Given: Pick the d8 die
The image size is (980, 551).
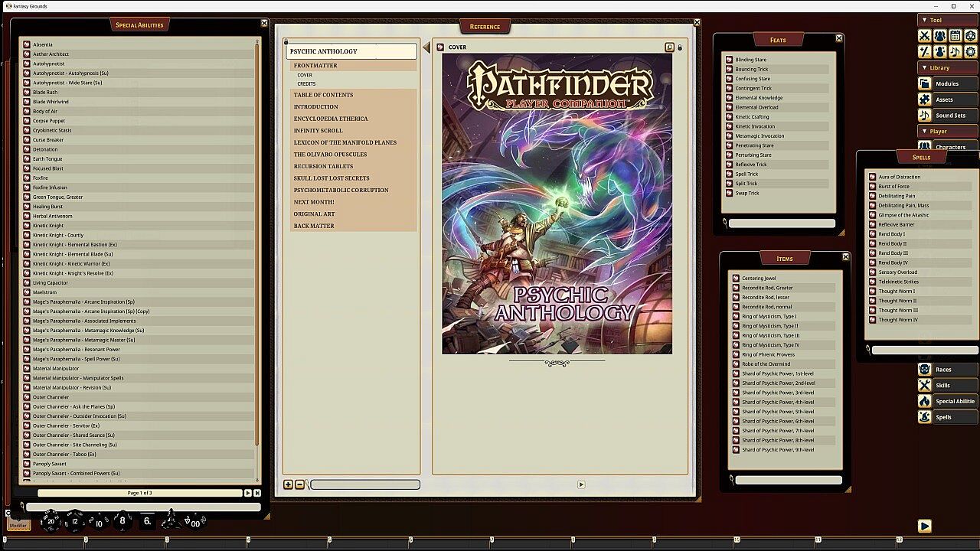Looking at the screenshot, I should pos(122,522).
